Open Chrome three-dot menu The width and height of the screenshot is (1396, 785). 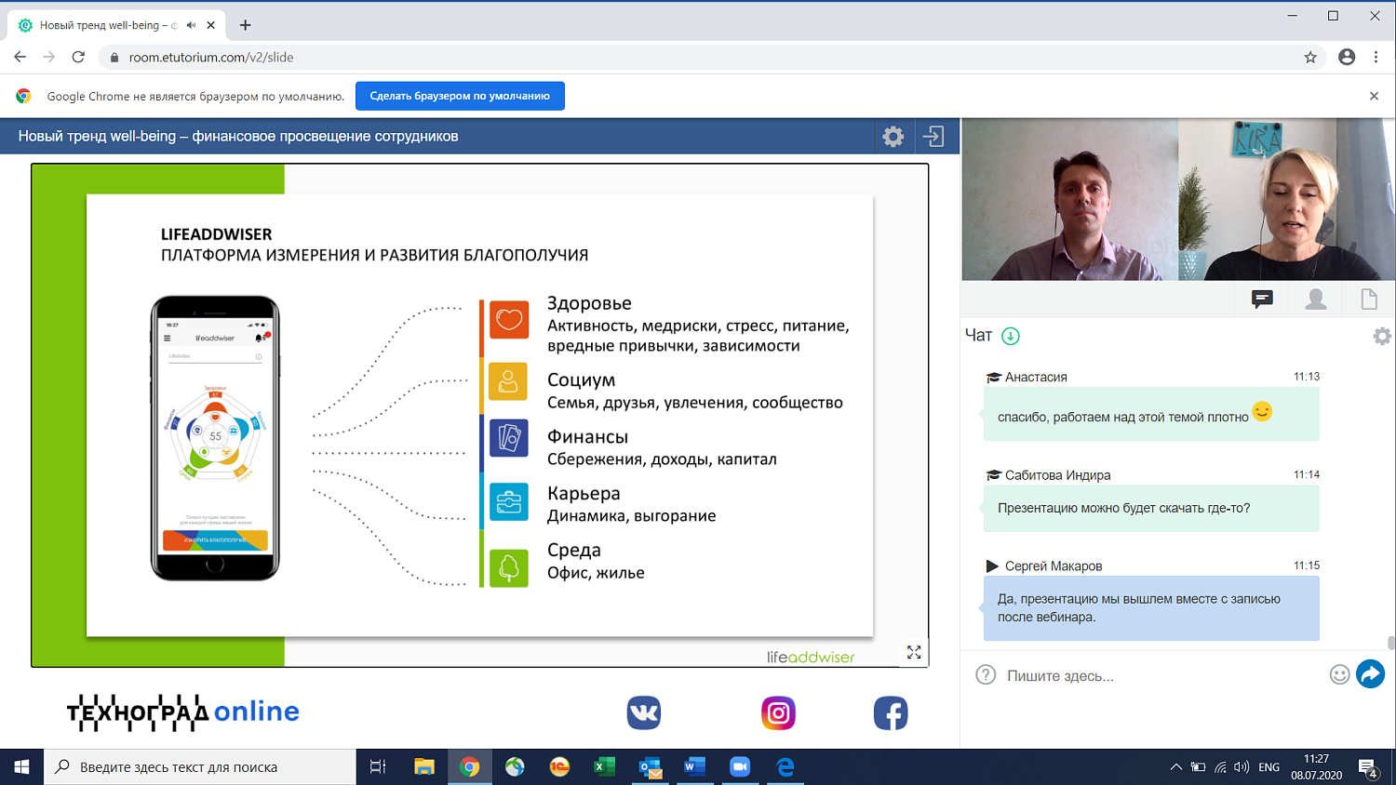pyautogui.click(x=1376, y=57)
